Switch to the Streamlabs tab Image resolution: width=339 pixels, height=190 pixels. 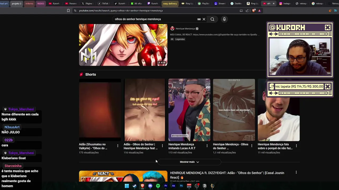[x=220, y=3]
